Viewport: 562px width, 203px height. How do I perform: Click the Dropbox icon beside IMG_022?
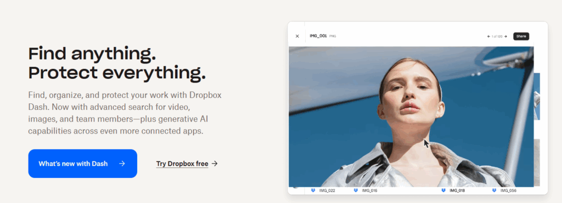(x=313, y=190)
